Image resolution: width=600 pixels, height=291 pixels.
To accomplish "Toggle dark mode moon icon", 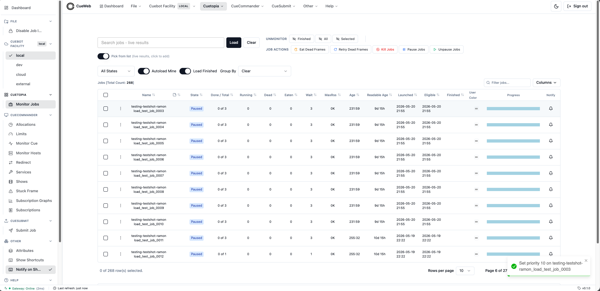I will click(556, 6).
